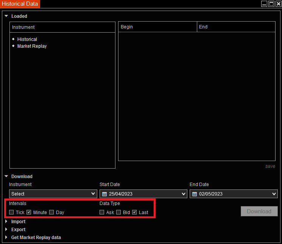Click the 02/05/2023 end date value
The width and height of the screenshot is (282, 244).
tap(211, 194)
